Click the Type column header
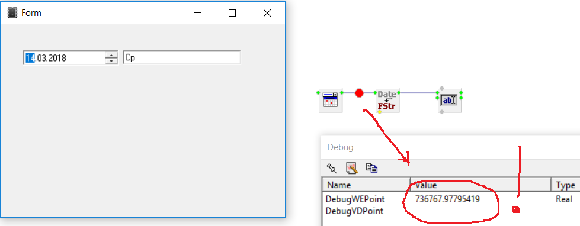 click(566, 185)
